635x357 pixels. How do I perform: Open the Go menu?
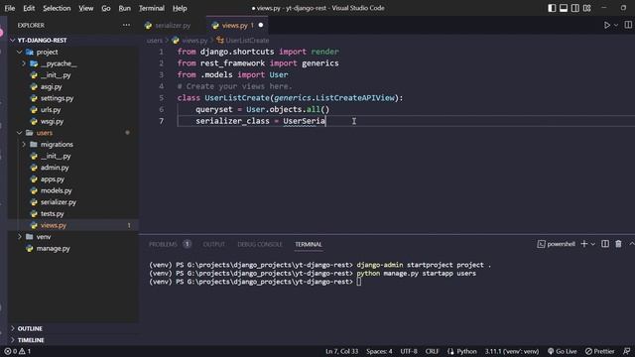106,8
